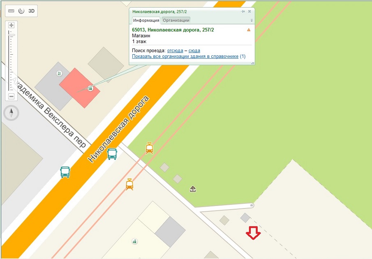The image size is (372, 259).
Task: Click the 'отсюда' route link
Action: tap(175, 50)
